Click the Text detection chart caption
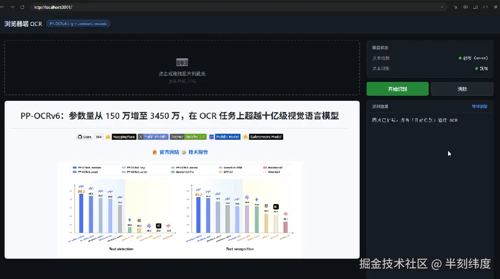This screenshot has width=500, height=279. 121,249
